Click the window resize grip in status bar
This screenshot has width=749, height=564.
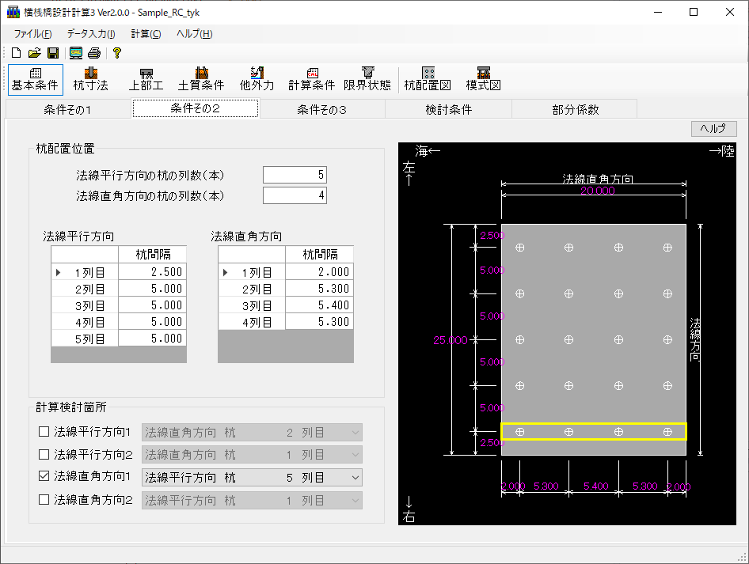(743, 558)
